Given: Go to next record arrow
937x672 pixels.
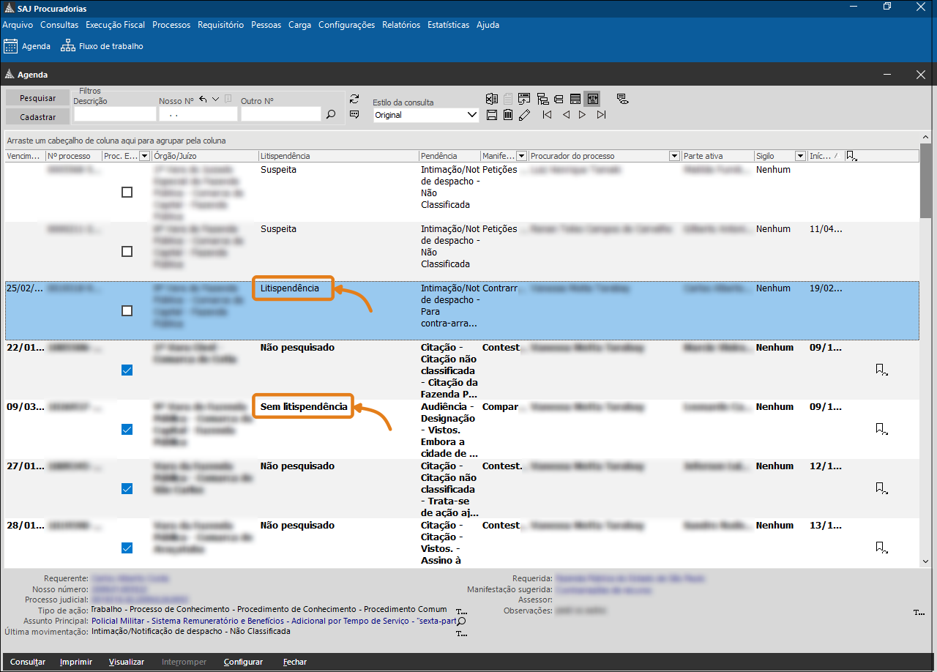Looking at the screenshot, I should coord(583,115).
